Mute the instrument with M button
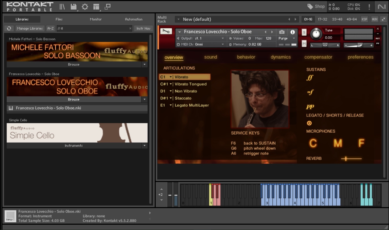Image resolution: width=389 pixels, height=230 pixels. tap(304, 43)
